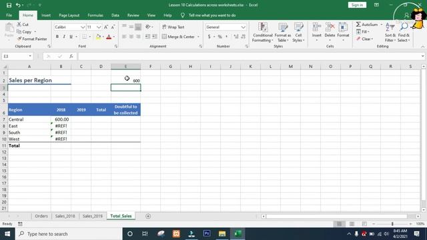Toggle Merge & Center

178,37
